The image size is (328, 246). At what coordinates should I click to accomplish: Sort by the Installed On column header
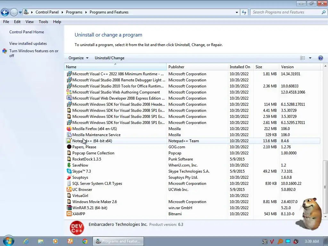click(241, 67)
